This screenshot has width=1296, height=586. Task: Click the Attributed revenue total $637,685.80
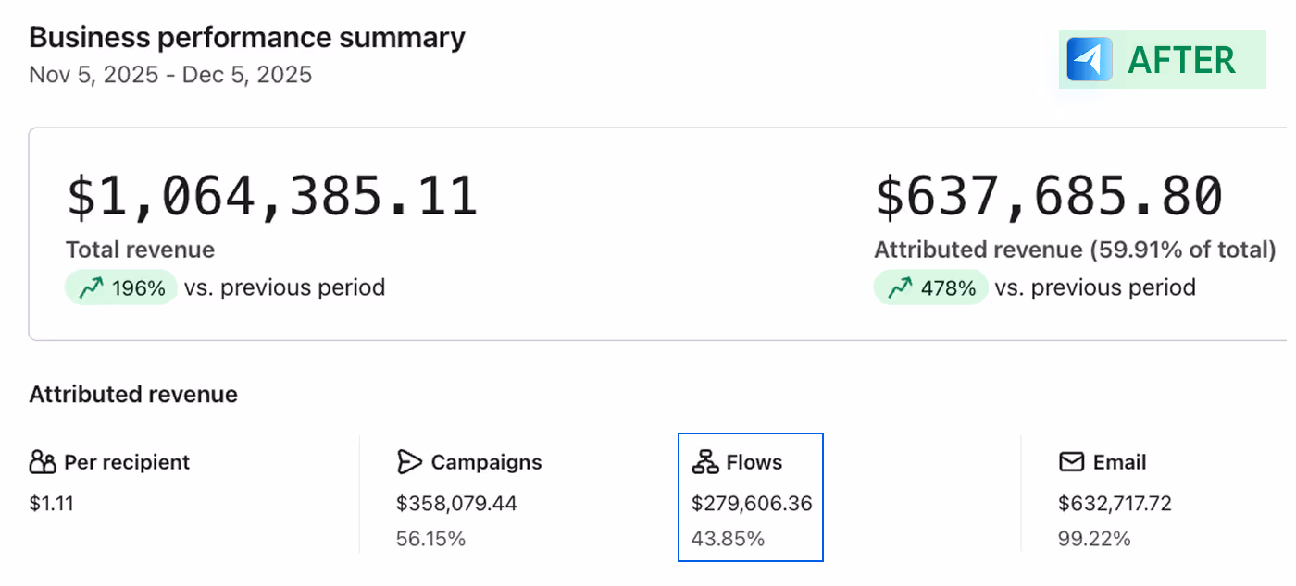tap(1047, 195)
